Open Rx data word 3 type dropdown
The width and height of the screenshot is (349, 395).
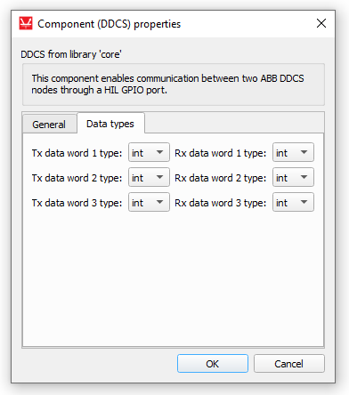coord(293,202)
